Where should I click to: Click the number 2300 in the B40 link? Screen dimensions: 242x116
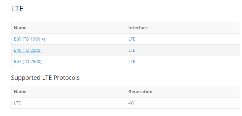coord(36,50)
